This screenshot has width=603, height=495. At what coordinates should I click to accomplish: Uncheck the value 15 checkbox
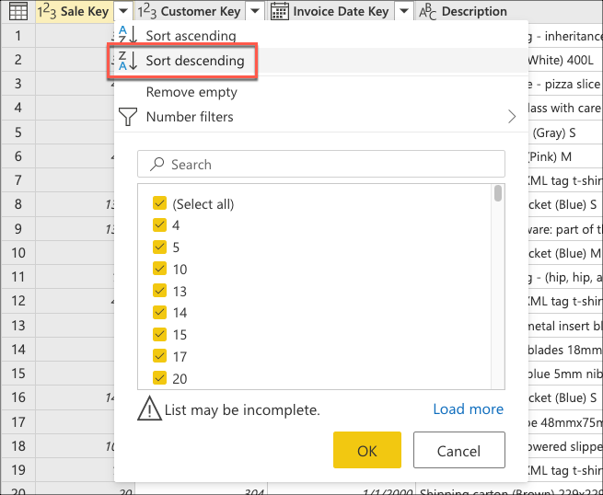pyautogui.click(x=159, y=334)
